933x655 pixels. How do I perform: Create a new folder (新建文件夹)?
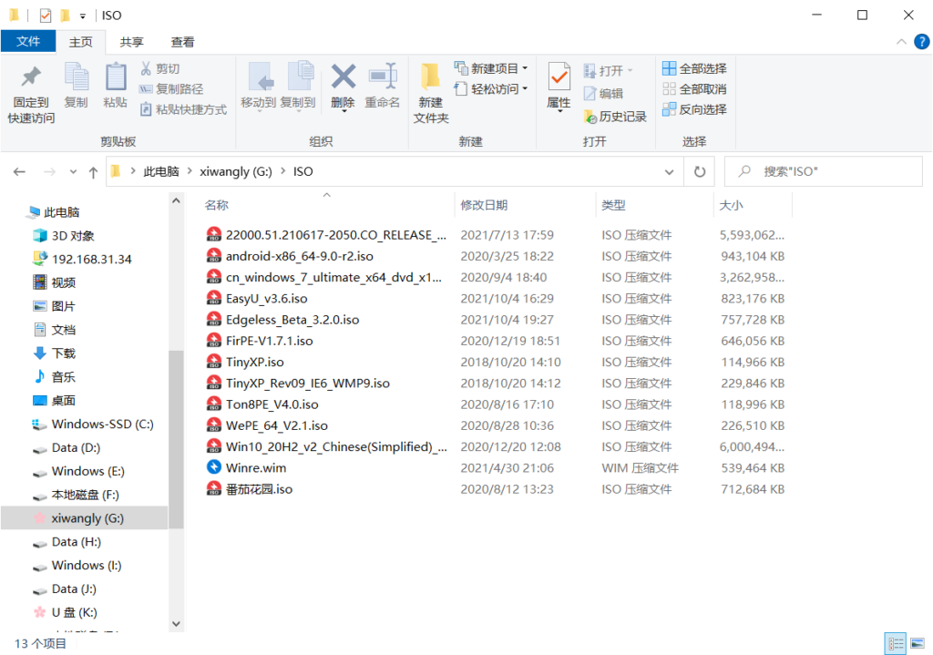pos(431,94)
